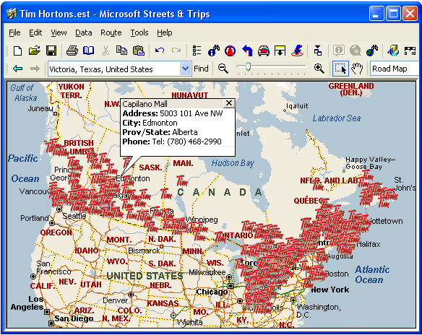Screen dimensions: 422x335
Task: Click the Back navigation arrow button
Action: (x=18, y=69)
